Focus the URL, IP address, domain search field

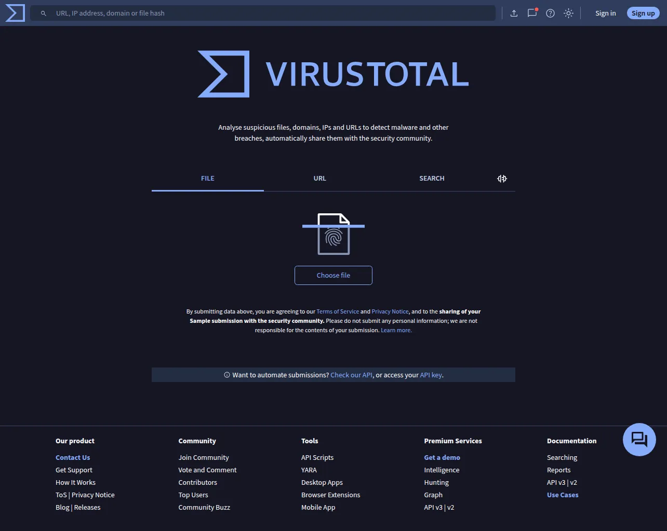point(263,13)
